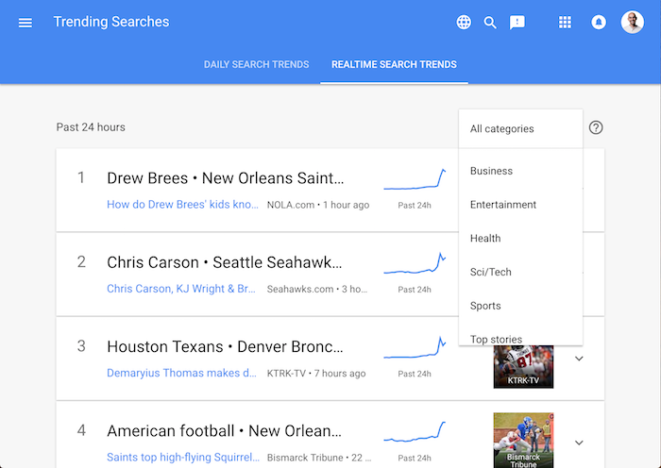Viewport: 661px width, 468px height.
Task: Click the KTRK-TV news thumbnail
Action: (523, 367)
